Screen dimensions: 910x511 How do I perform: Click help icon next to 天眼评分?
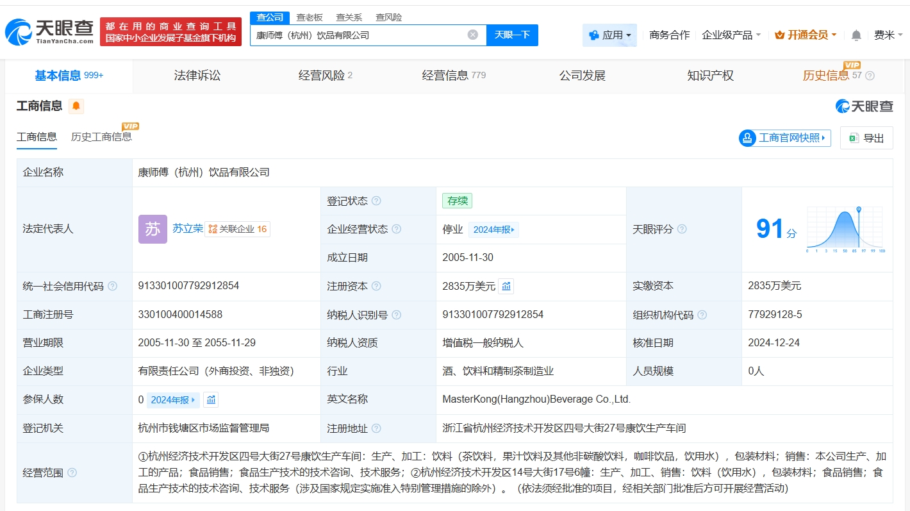point(682,229)
